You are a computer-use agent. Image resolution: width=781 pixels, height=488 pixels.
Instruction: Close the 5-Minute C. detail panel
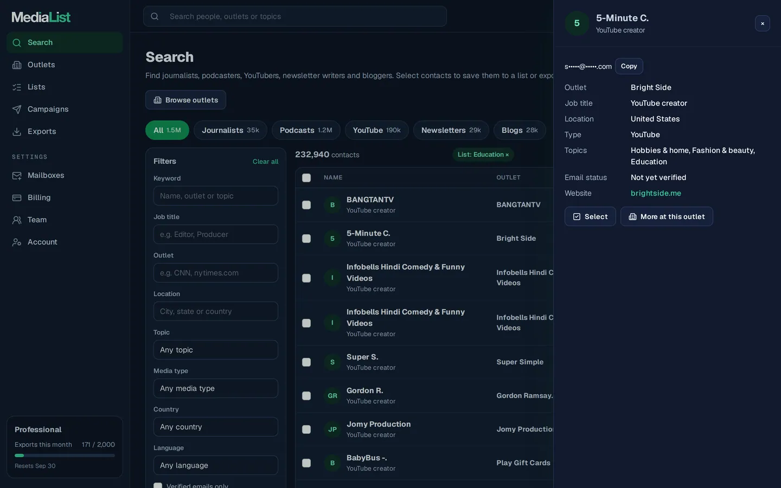pyautogui.click(x=762, y=23)
